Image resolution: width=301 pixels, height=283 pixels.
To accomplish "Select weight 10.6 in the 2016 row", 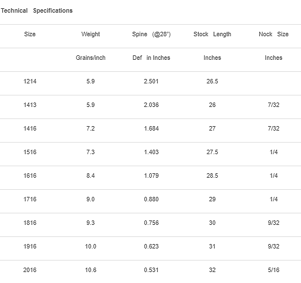I will tap(90, 270).
